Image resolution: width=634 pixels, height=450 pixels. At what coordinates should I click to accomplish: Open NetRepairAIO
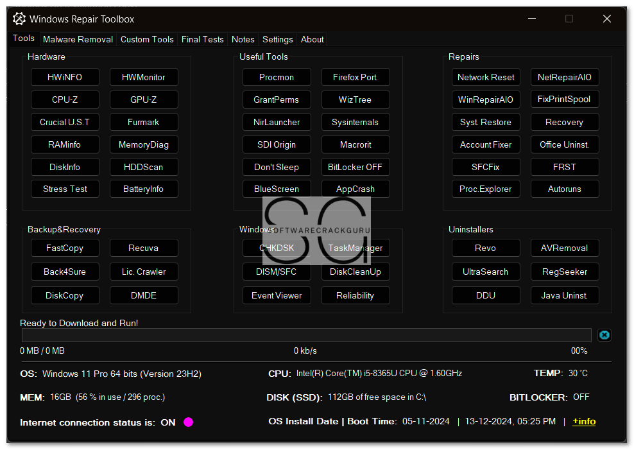click(565, 77)
